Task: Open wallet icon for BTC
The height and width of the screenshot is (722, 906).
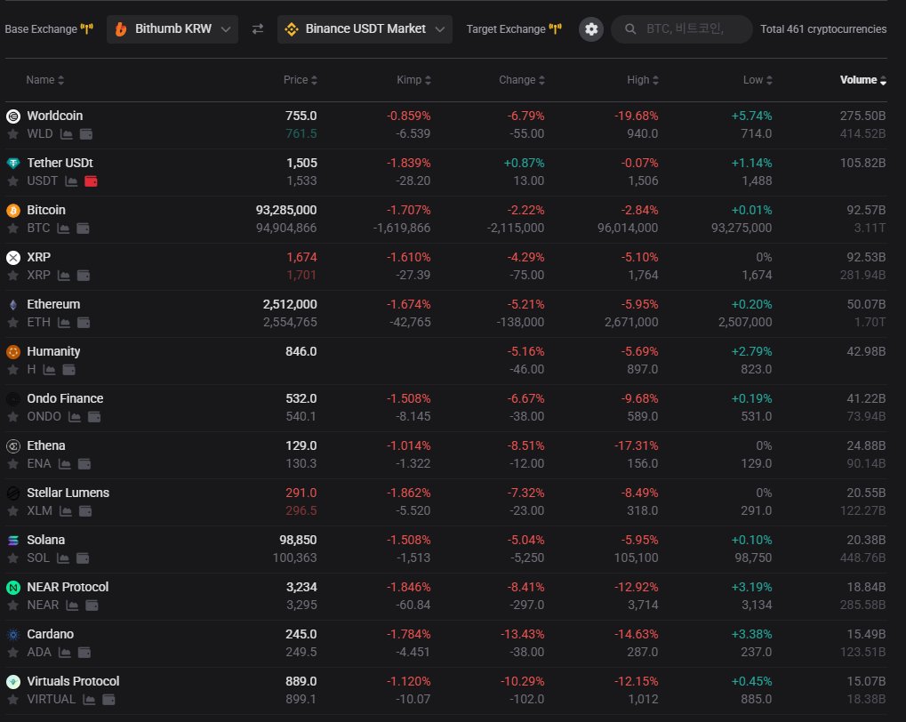Action: (84, 229)
